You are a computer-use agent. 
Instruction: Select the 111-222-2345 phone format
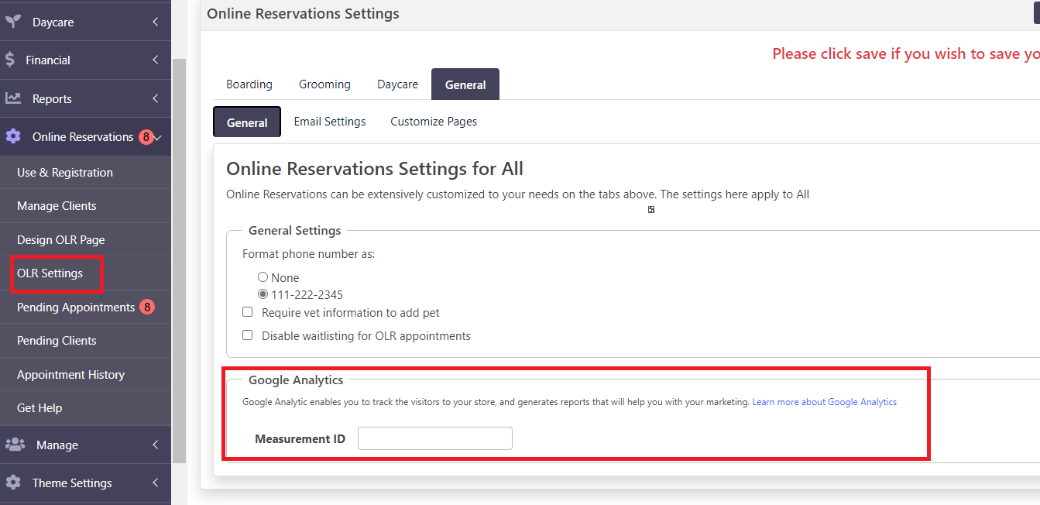point(263,294)
